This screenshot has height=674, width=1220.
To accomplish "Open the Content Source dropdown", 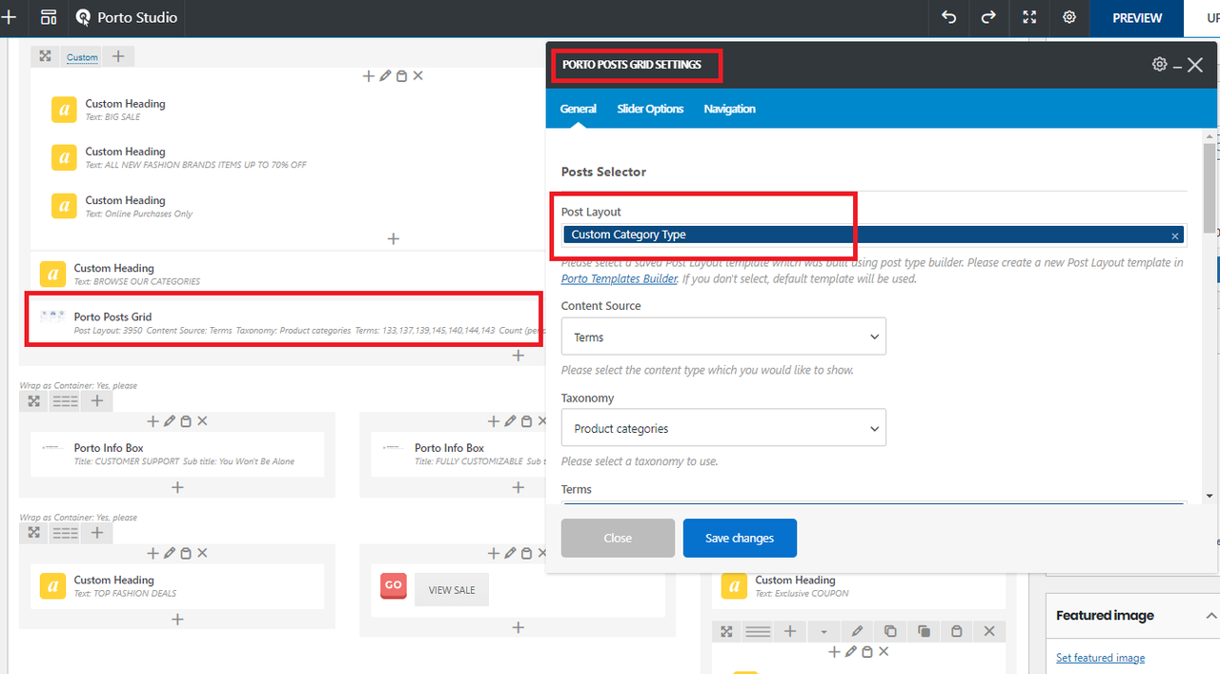I will tap(723, 337).
